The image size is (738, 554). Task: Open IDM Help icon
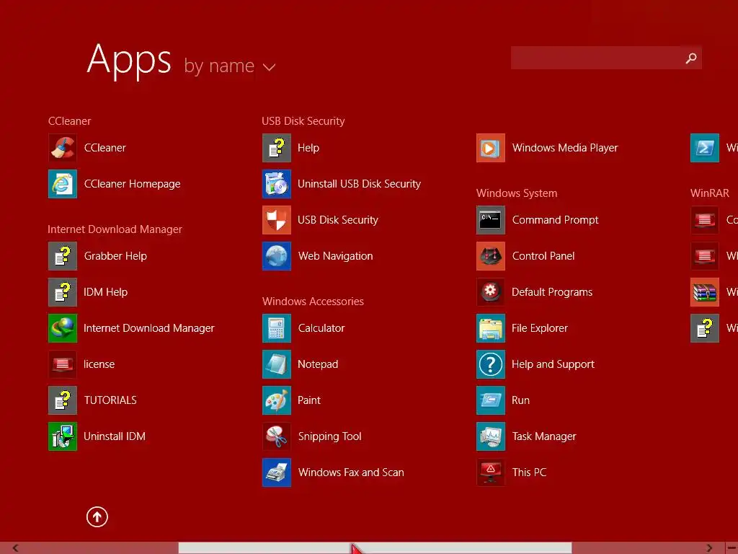[x=63, y=293]
